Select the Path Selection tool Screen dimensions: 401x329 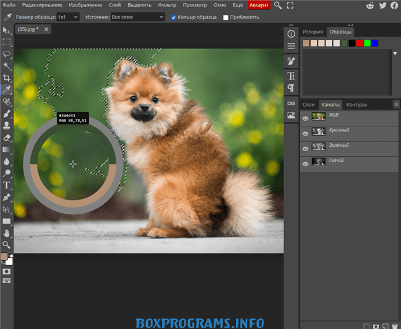6,209
